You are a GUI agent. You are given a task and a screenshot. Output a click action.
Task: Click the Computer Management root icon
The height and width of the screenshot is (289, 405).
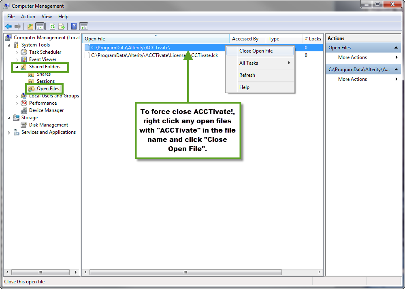click(x=9, y=38)
